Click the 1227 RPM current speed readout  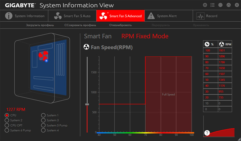[16, 109]
